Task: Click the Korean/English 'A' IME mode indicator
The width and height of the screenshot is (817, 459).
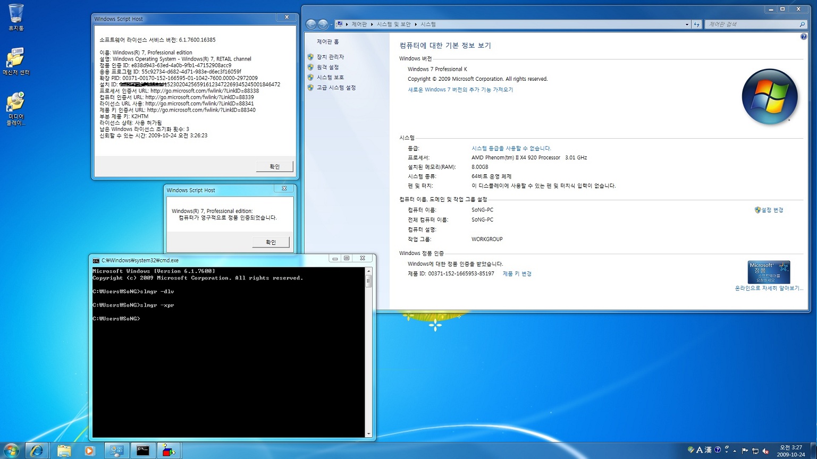Action: point(700,450)
